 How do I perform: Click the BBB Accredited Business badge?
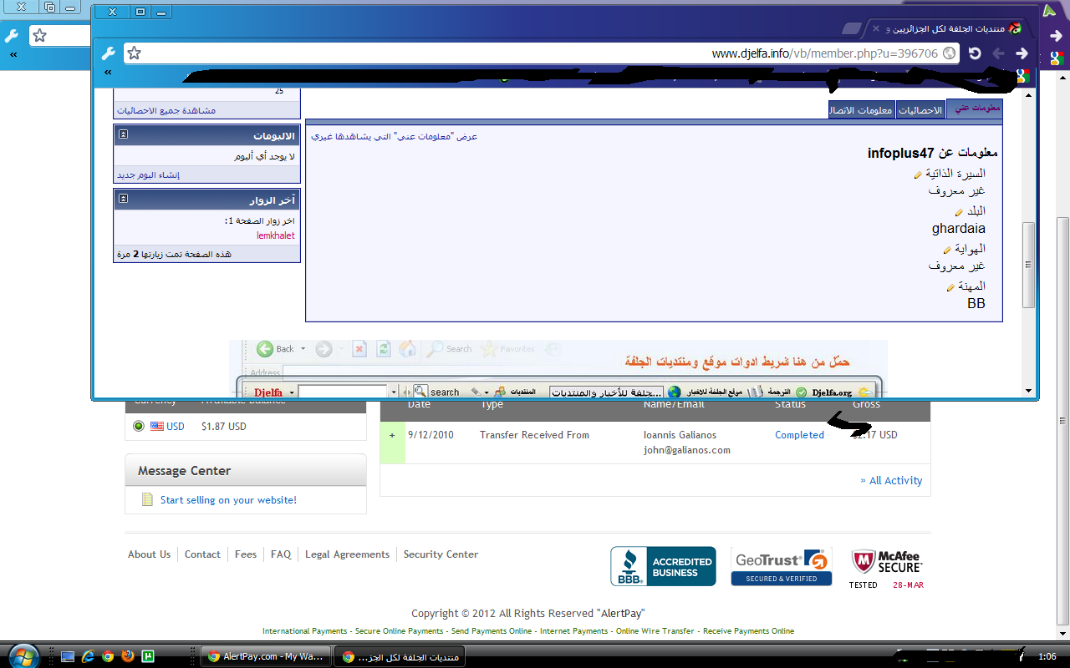663,566
